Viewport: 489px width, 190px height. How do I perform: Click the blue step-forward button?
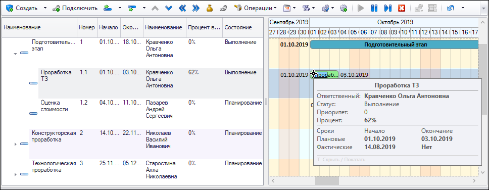coord(388,9)
